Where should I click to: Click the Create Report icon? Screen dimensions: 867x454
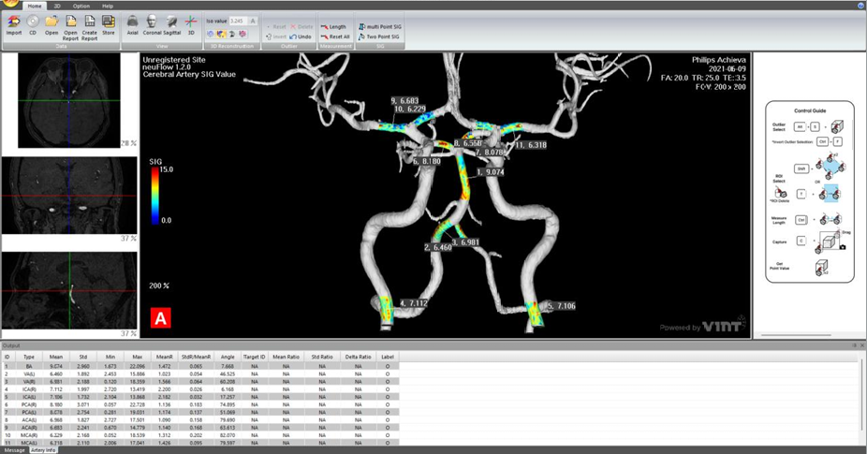tap(90, 28)
